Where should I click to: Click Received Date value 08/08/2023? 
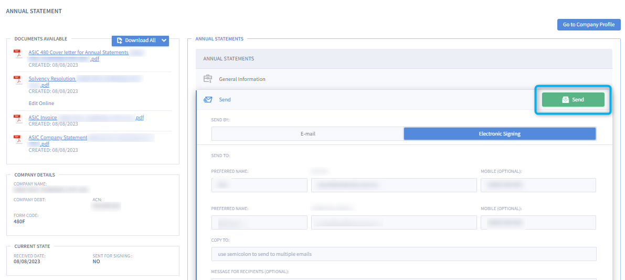tap(27, 262)
